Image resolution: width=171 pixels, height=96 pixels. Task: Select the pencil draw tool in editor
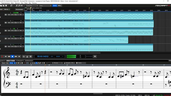[x=17, y=63]
